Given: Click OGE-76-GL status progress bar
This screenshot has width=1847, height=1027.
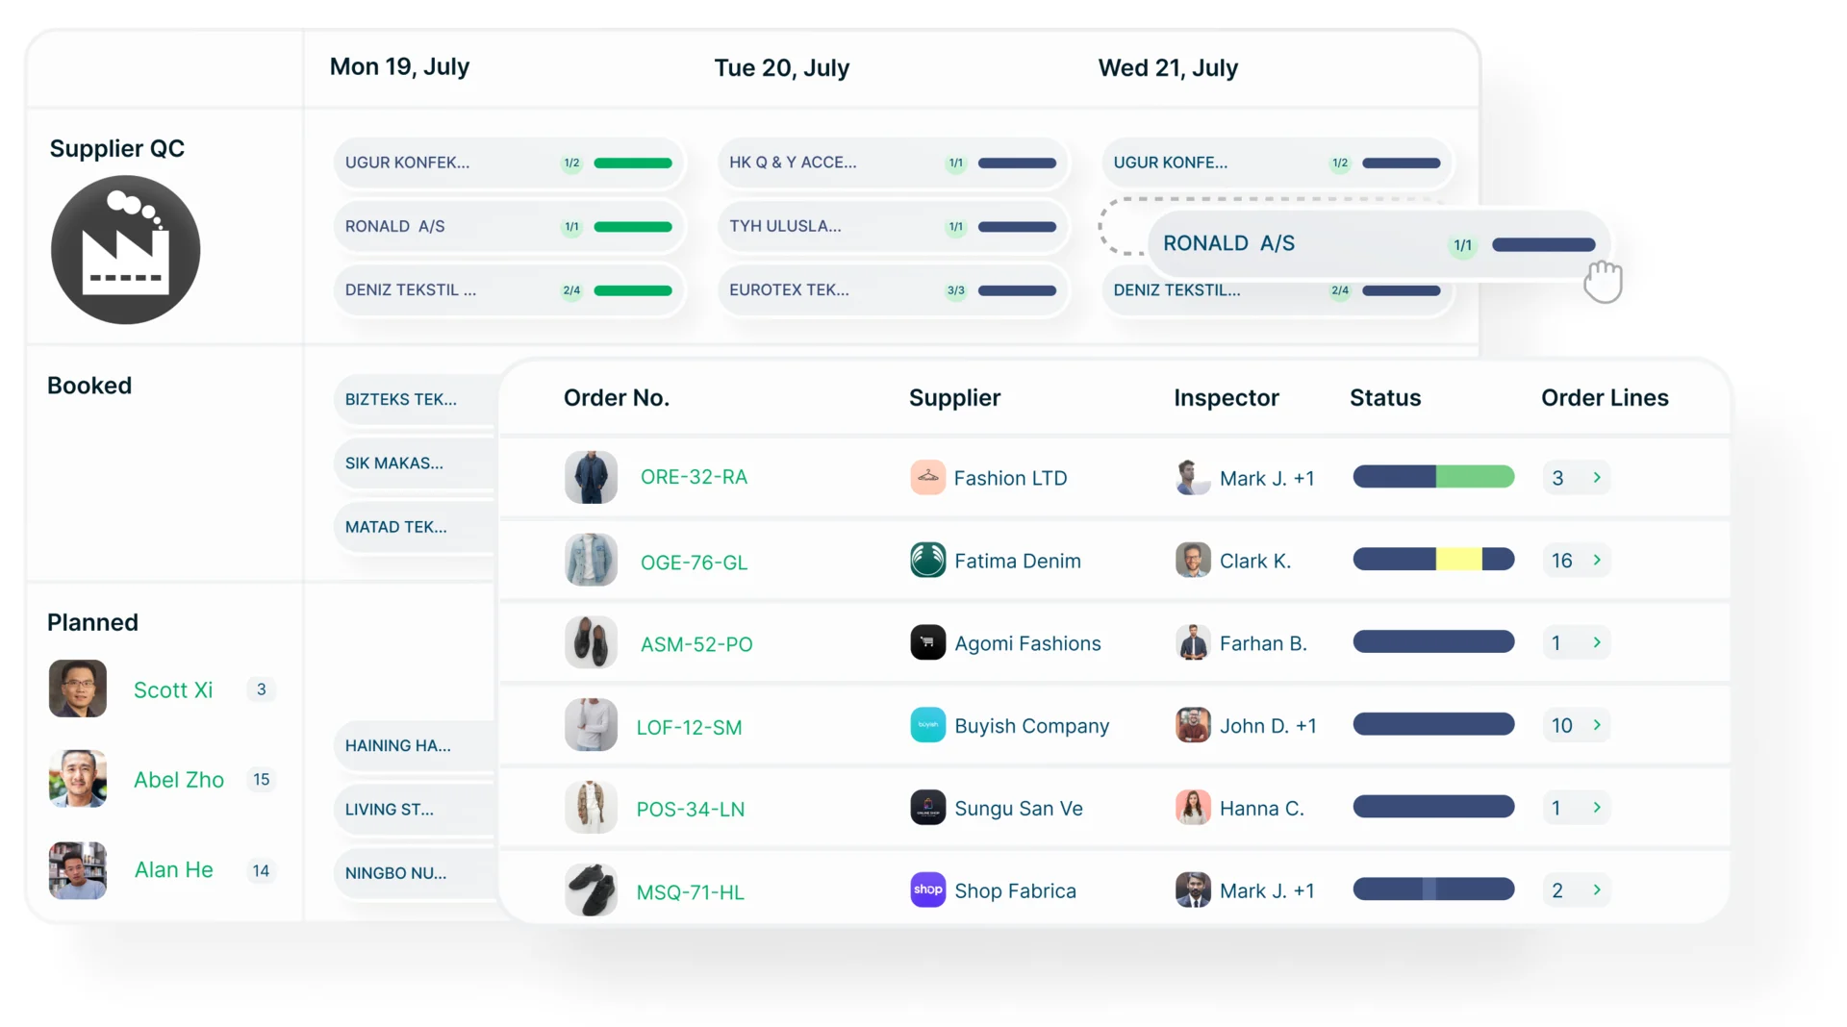Looking at the screenshot, I should pyautogui.click(x=1433, y=560).
